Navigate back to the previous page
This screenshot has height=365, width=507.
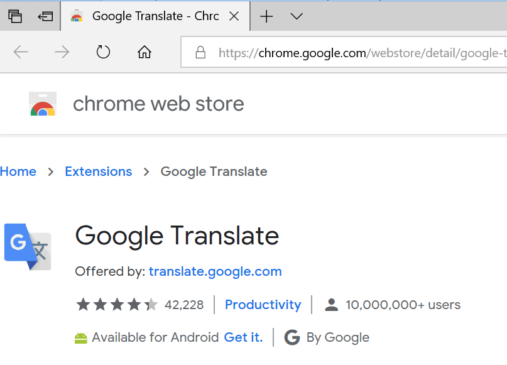21,53
